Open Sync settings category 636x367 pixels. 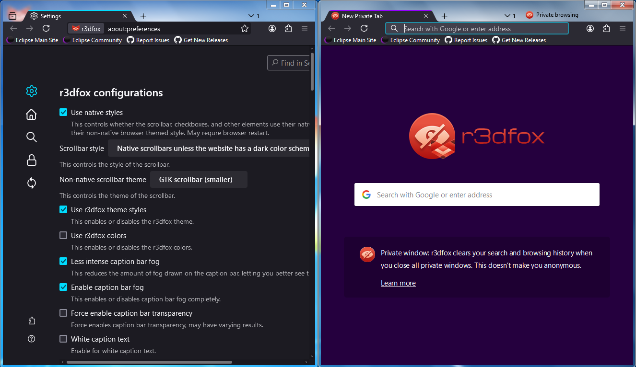click(32, 183)
